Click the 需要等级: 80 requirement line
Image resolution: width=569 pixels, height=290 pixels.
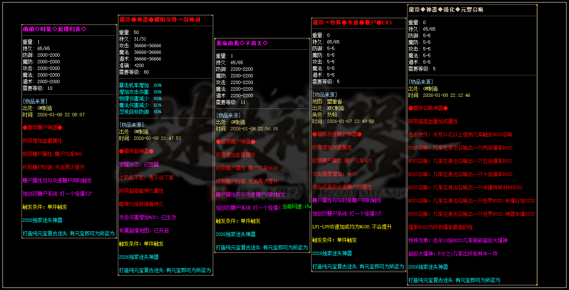point(134,72)
